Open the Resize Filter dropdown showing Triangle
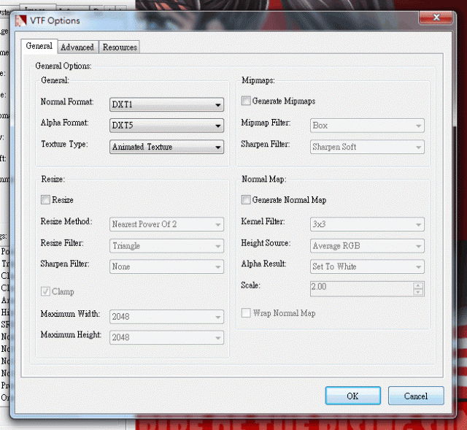This screenshot has height=430, width=467. (166, 246)
